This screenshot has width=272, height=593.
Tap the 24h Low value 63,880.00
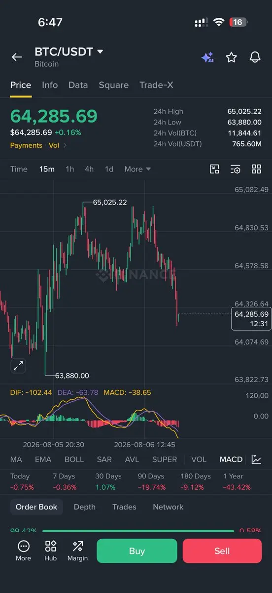pyautogui.click(x=244, y=123)
